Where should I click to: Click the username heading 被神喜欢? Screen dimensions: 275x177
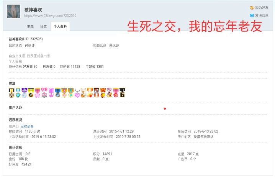[33, 10]
